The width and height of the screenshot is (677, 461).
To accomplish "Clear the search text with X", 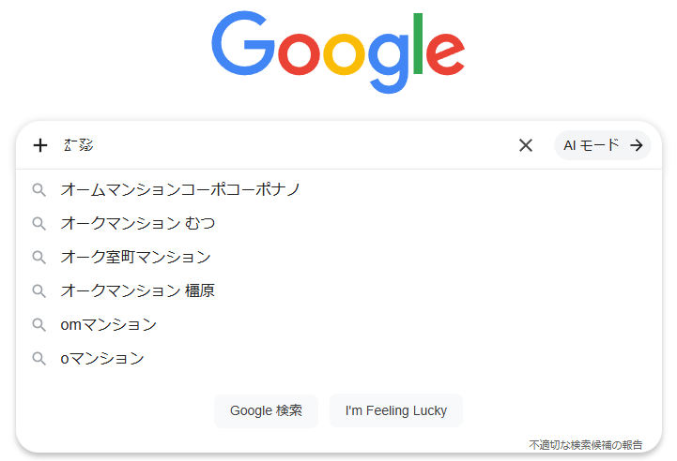I will pyautogui.click(x=526, y=145).
